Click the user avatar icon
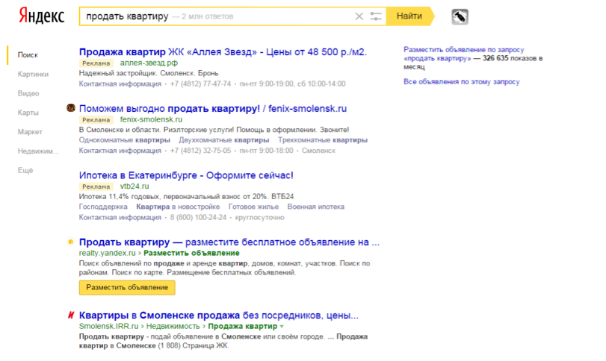606x361 pixels. tap(460, 16)
